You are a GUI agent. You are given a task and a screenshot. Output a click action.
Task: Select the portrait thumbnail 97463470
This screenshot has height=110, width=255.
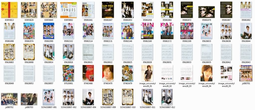click(108, 73)
